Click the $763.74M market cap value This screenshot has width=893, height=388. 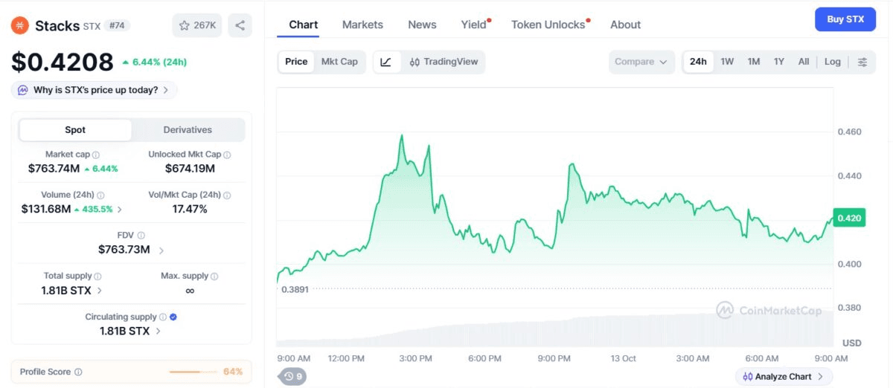tap(54, 169)
